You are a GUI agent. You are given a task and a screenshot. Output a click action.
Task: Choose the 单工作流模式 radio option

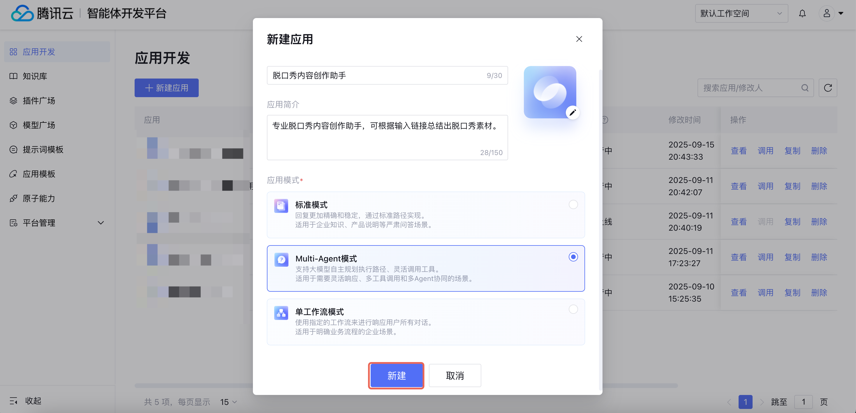(x=573, y=309)
